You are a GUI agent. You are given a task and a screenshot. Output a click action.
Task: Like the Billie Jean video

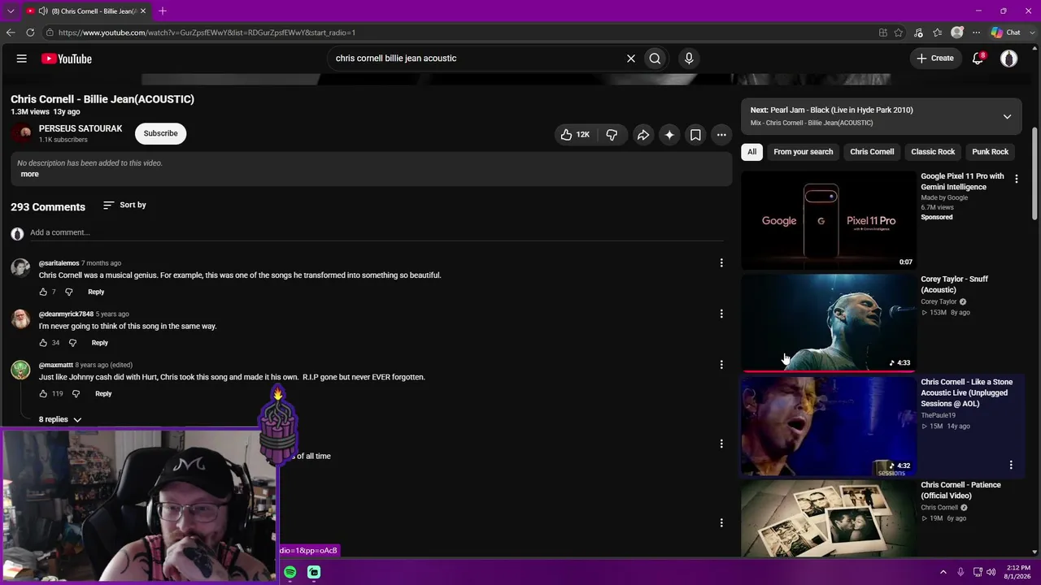[575, 135]
